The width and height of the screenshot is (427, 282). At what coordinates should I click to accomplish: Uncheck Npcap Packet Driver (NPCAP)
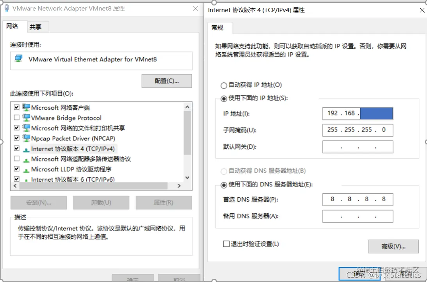coord(17,138)
